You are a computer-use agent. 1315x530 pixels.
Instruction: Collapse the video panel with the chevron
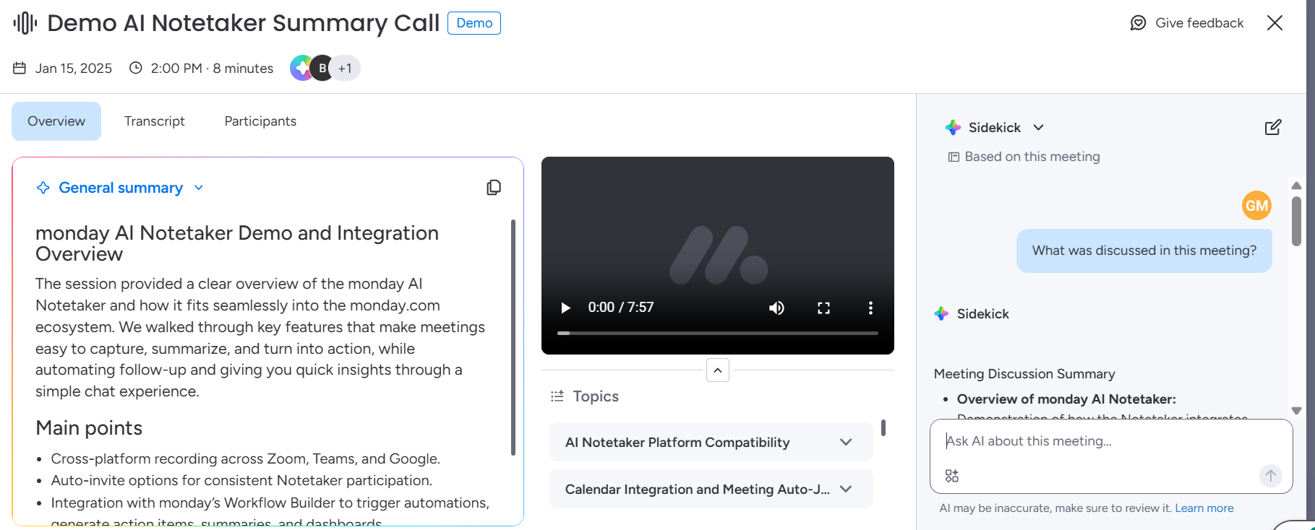pos(717,370)
